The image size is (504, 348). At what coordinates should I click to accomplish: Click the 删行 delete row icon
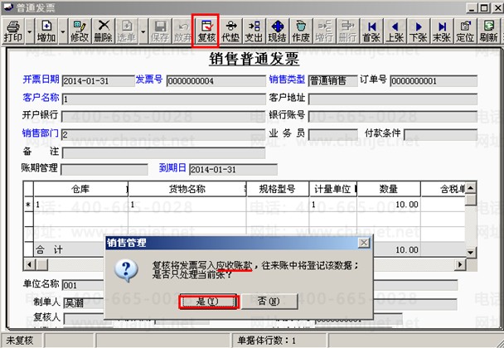pyautogui.click(x=348, y=31)
